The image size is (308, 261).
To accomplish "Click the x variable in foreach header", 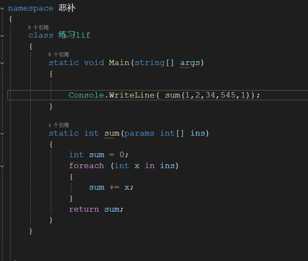I will click(x=137, y=166).
